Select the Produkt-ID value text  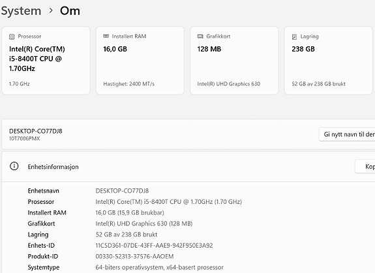[134, 257]
